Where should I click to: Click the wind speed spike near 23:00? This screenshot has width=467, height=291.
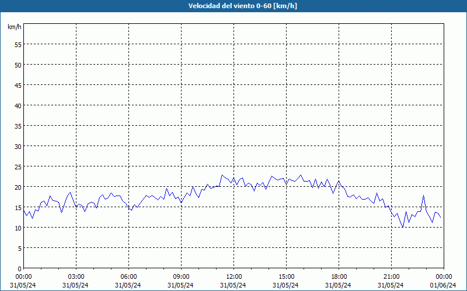point(424,196)
